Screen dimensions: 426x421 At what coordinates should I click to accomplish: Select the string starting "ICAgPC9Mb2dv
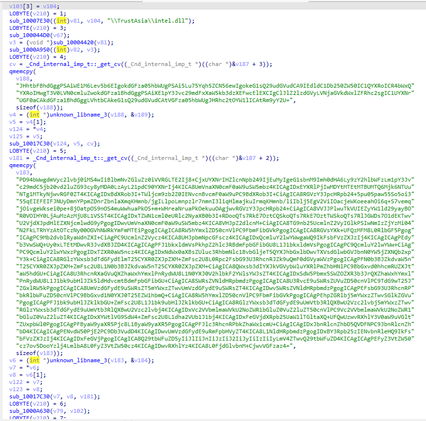click(215, 237)
